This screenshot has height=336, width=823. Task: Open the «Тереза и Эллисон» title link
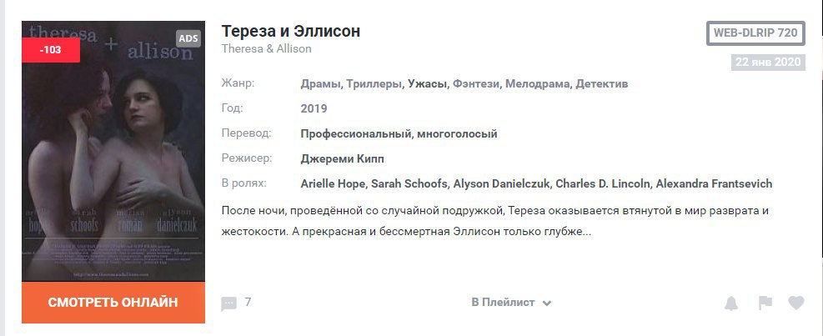coord(290,31)
